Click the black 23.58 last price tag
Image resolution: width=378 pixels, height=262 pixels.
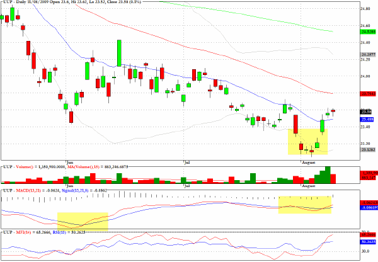pyautogui.click(x=365, y=112)
